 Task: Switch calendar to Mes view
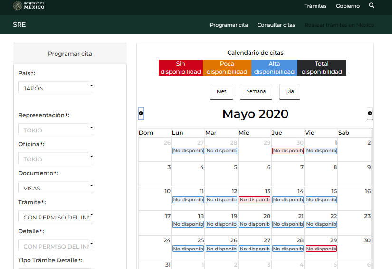221,91
